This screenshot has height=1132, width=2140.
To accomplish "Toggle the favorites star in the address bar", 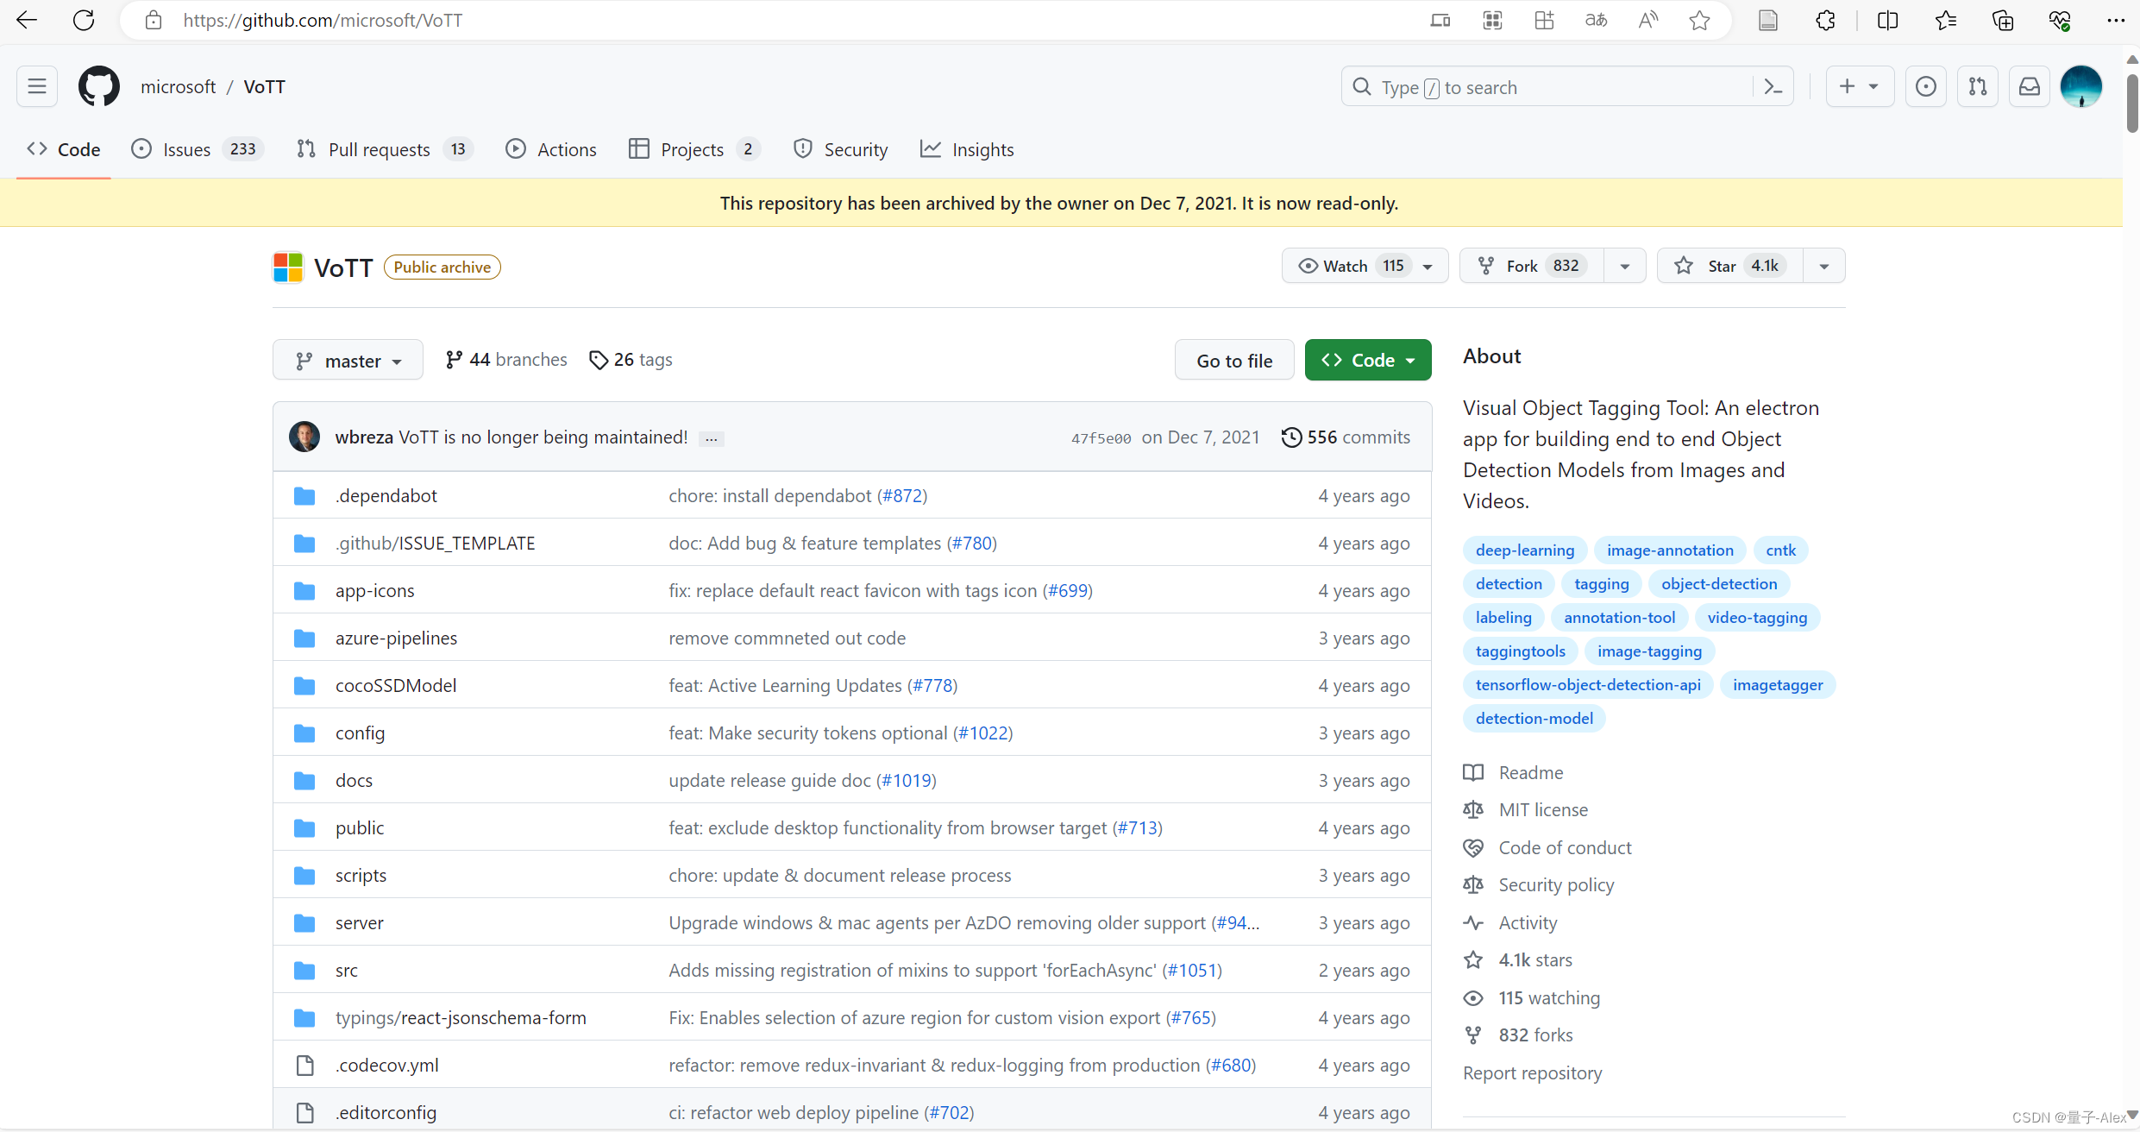I will coord(1698,20).
